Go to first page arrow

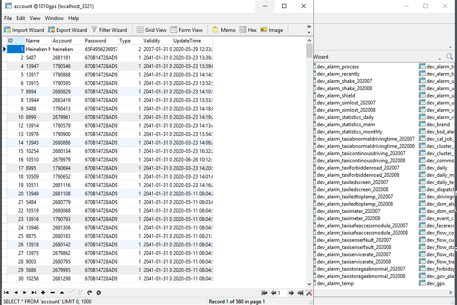(264, 293)
